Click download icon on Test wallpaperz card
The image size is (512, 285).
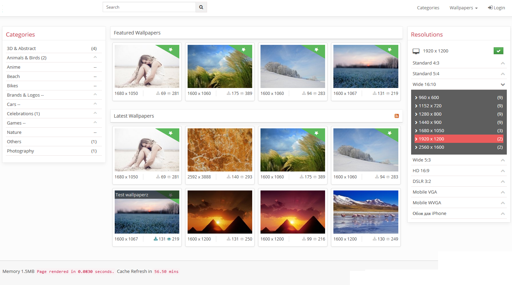coord(156,239)
